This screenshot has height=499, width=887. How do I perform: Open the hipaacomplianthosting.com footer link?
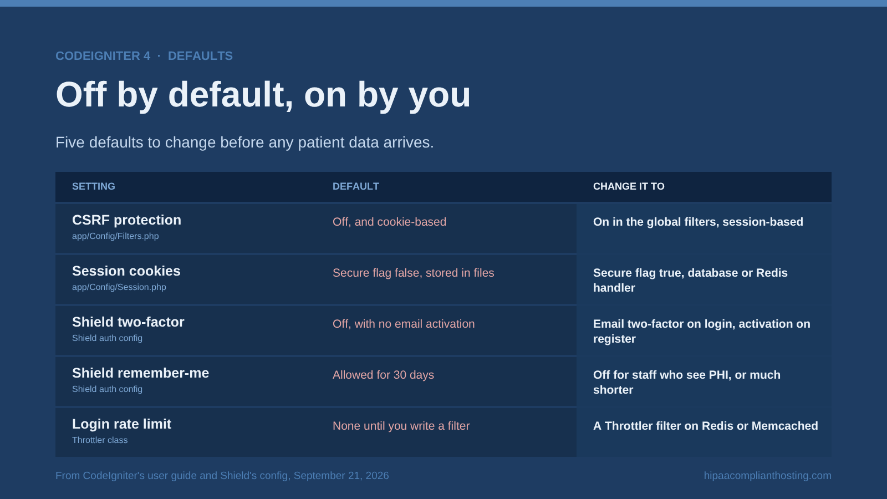pyautogui.click(x=767, y=476)
